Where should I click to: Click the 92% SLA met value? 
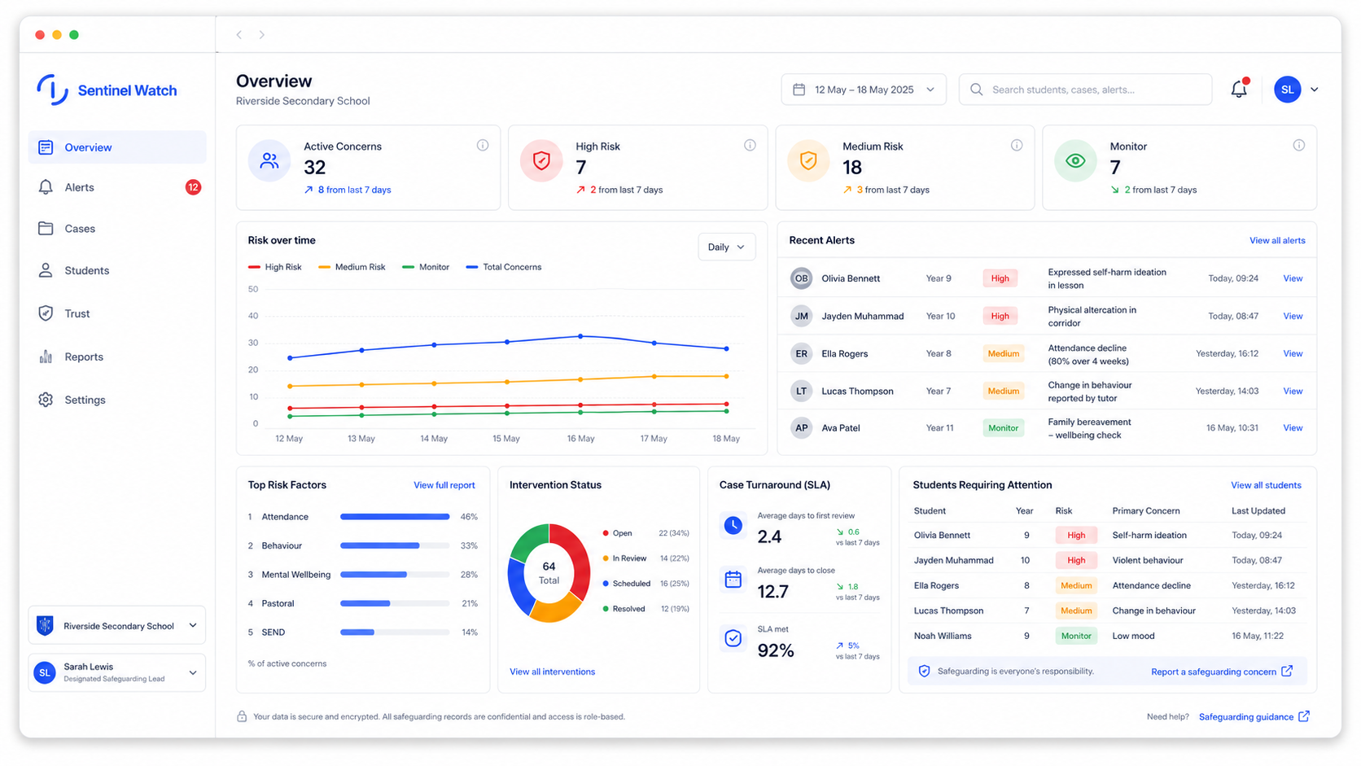click(776, 650)
